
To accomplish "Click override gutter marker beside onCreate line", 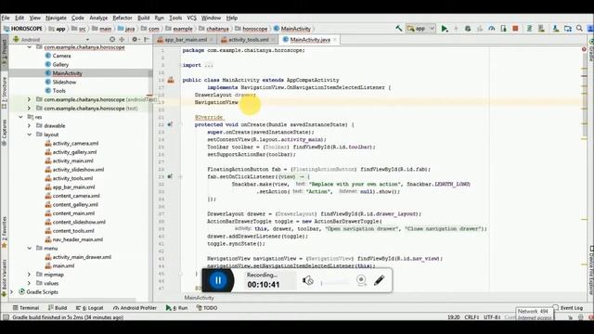I will pos(170,124).
